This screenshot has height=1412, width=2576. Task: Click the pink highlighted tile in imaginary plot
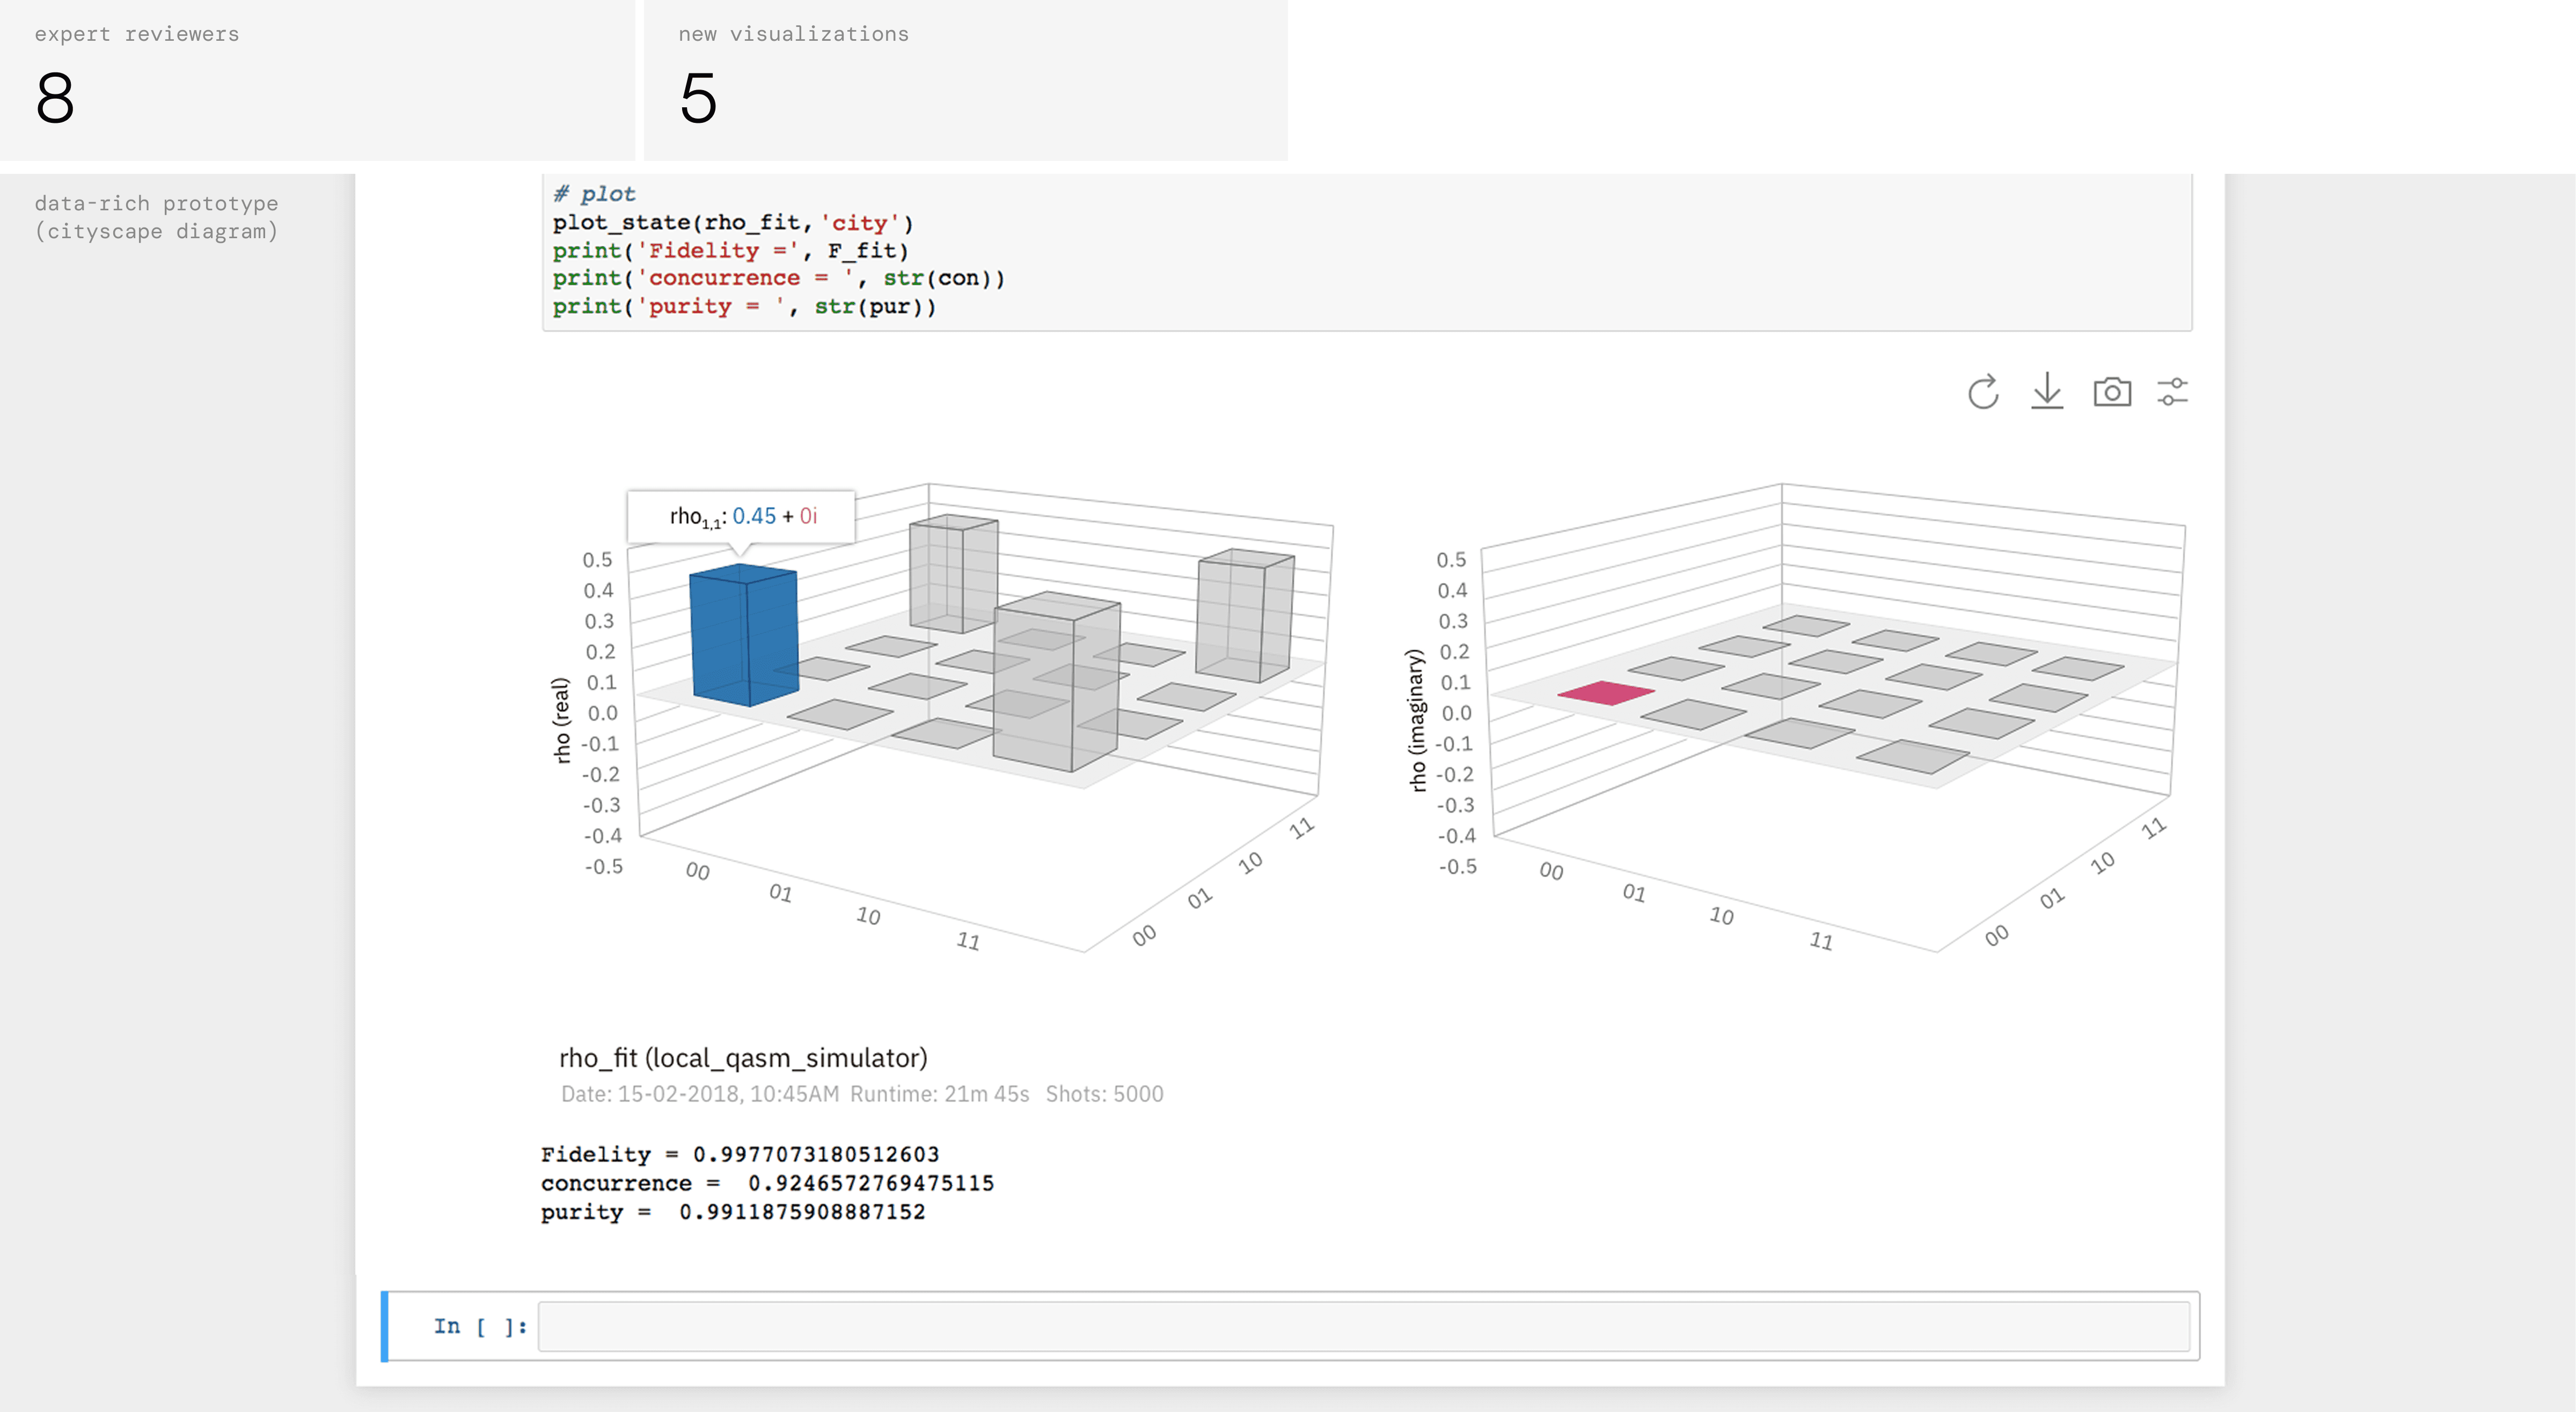pyautogui.click(x=1606, y=693)
